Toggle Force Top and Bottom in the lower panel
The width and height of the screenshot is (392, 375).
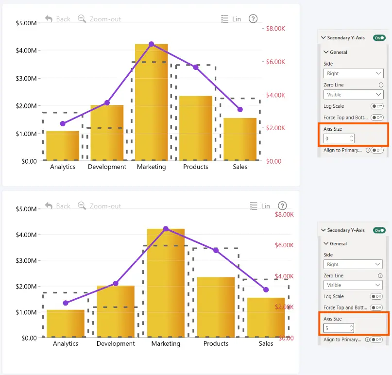coord(376,307)
